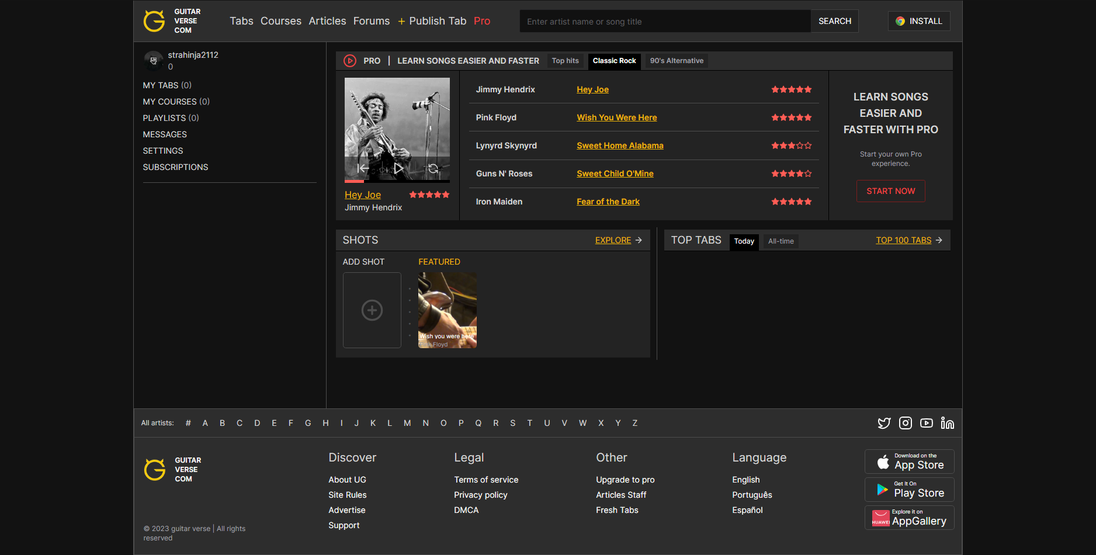The height and width of the screenshot is (555, 1096).
Task: Browse artists starting with Z
Action: coord(635,423)
